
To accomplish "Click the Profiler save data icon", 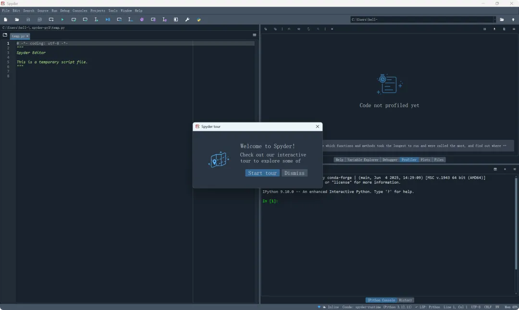I will (x=484, y=29).
